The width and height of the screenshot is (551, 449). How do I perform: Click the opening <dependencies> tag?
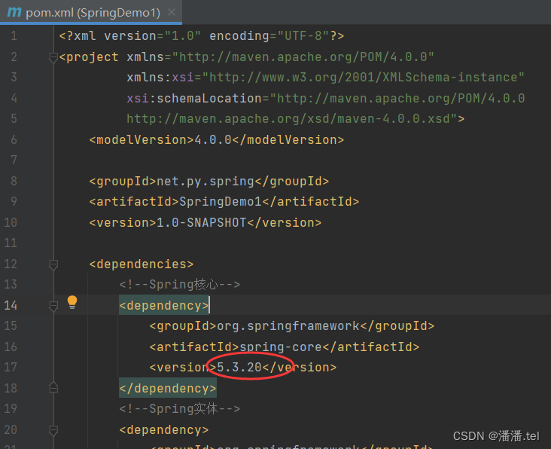point(142,264)
